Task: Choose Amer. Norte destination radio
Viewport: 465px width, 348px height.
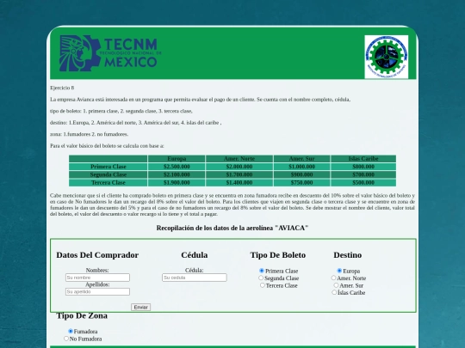Action: click(333, 278)
